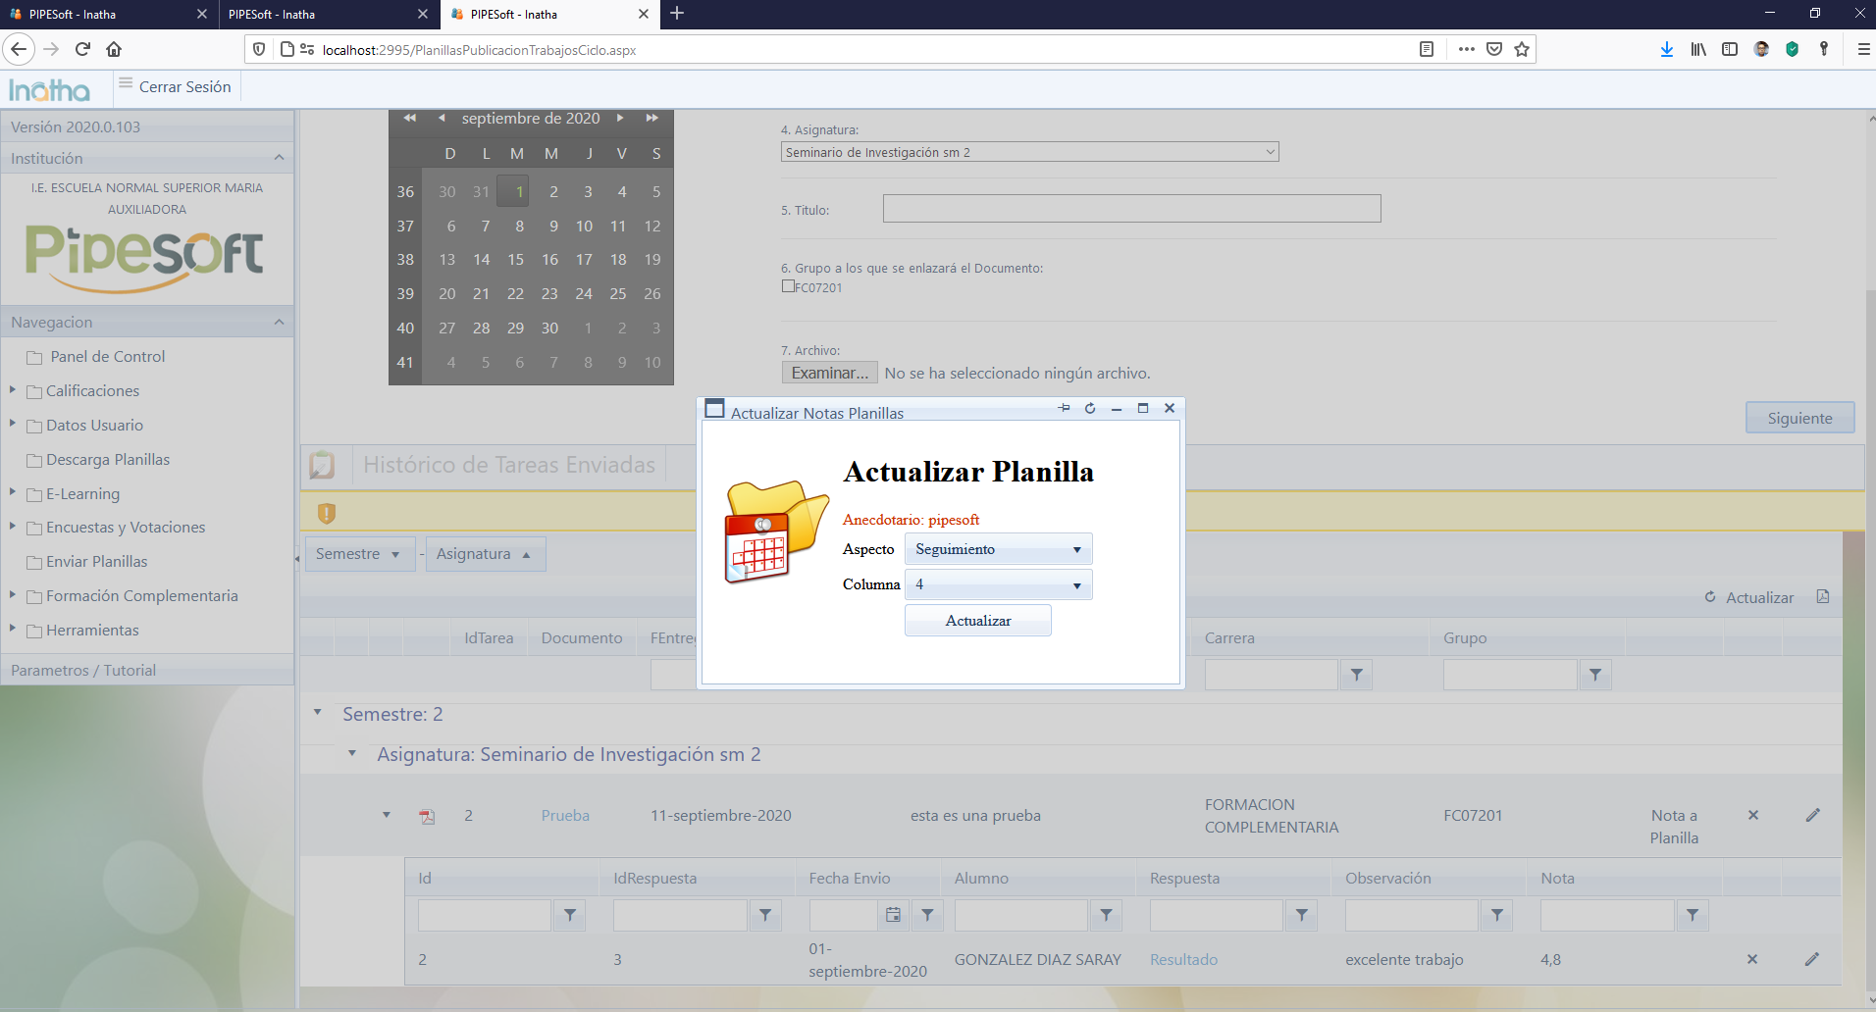Edit the Prueba task row with pencil
The width and height of the screenshot is (1876, 1012).
1812,815
